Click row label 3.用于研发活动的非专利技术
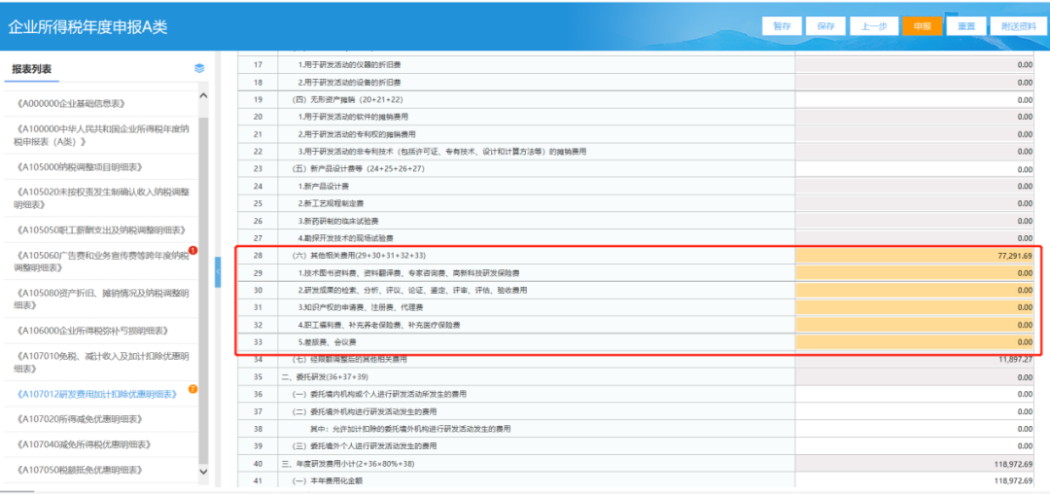The image size is (1050, 494). 442,152
